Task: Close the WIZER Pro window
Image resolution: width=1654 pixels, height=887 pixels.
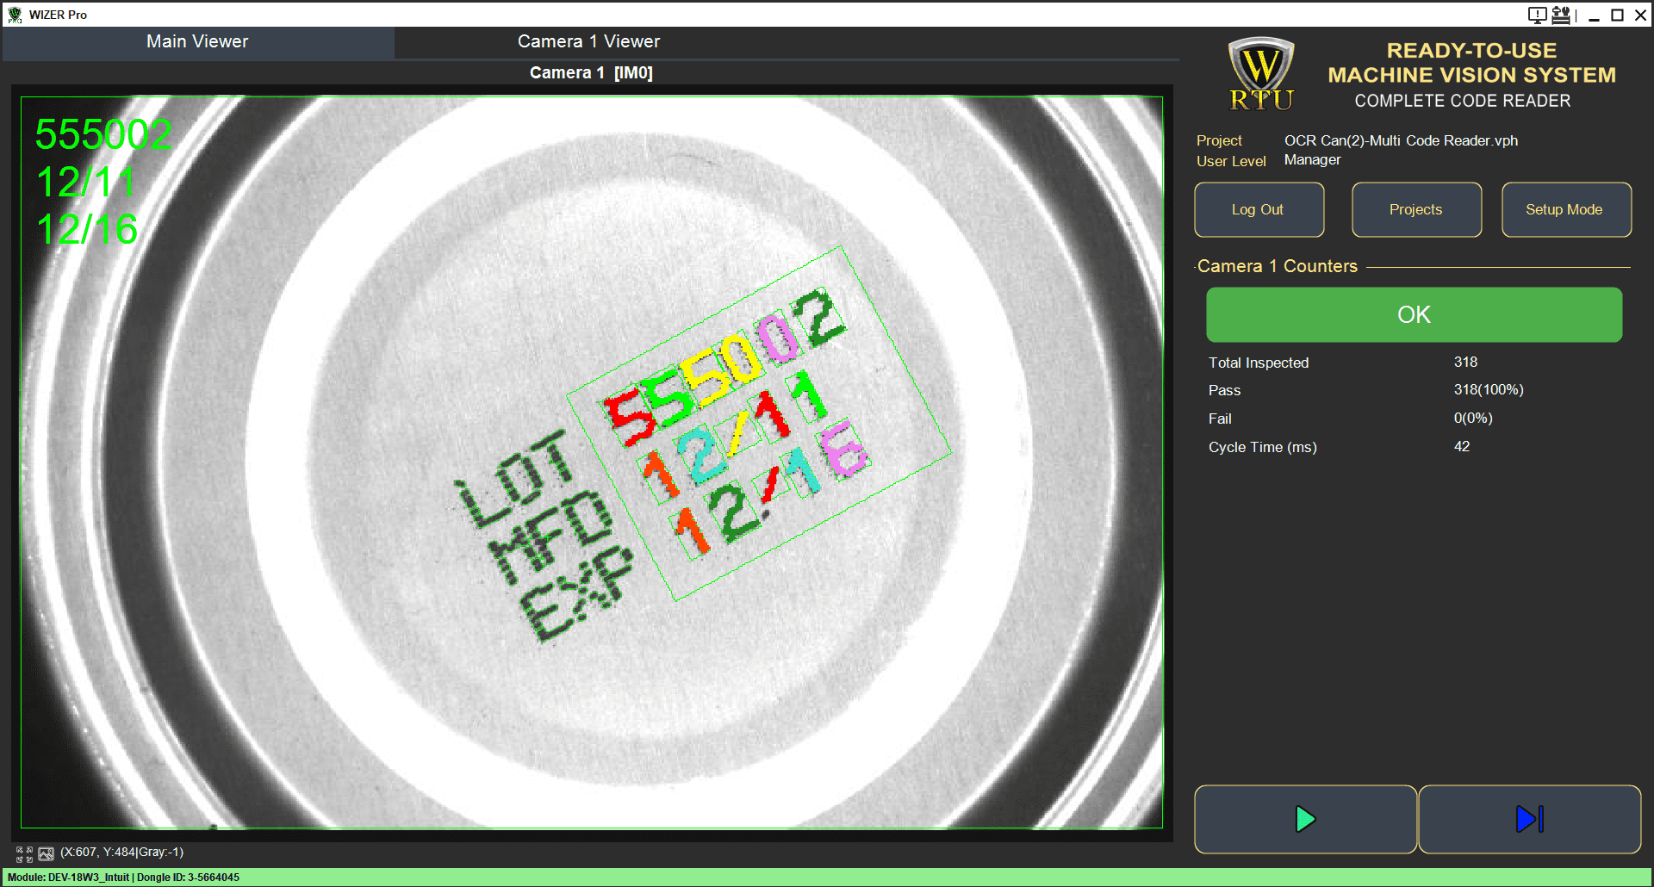Action: pos(1641,16)
